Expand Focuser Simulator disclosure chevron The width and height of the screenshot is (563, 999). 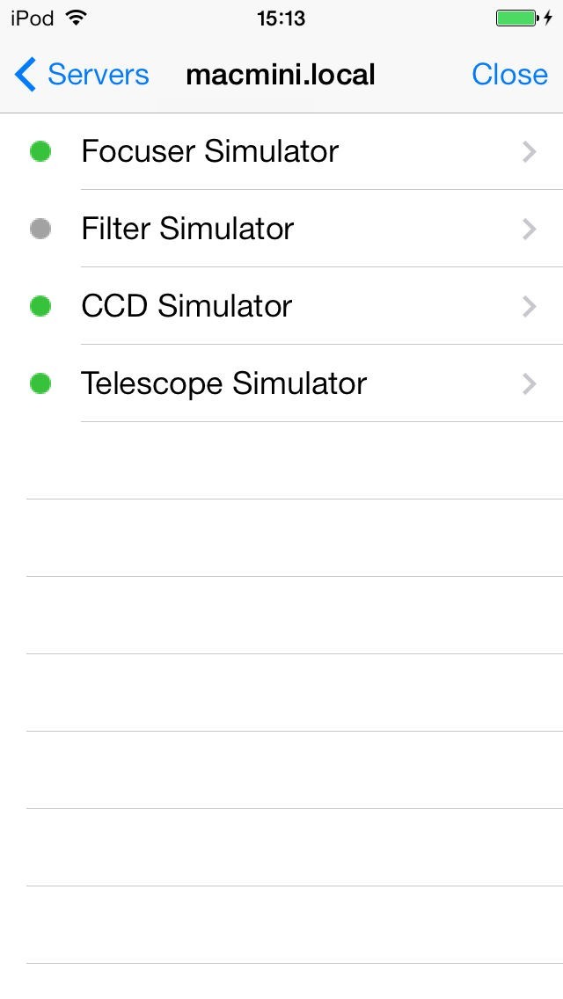click(529, 152)
